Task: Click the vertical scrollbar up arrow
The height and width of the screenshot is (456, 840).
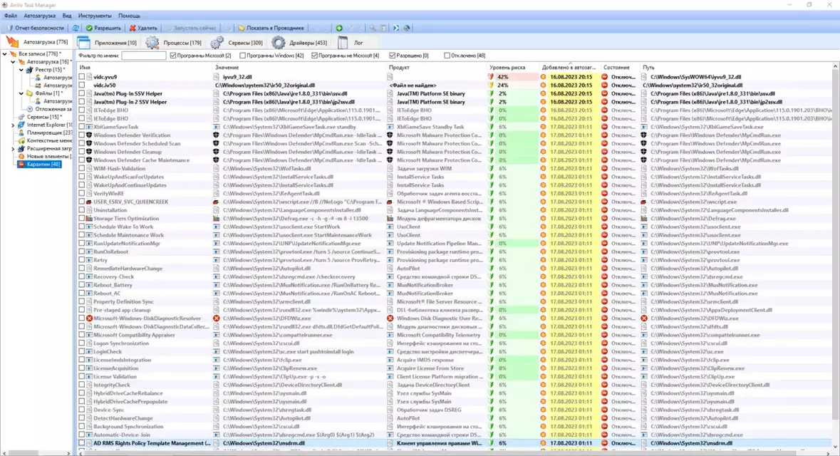Action: (835, 67)
